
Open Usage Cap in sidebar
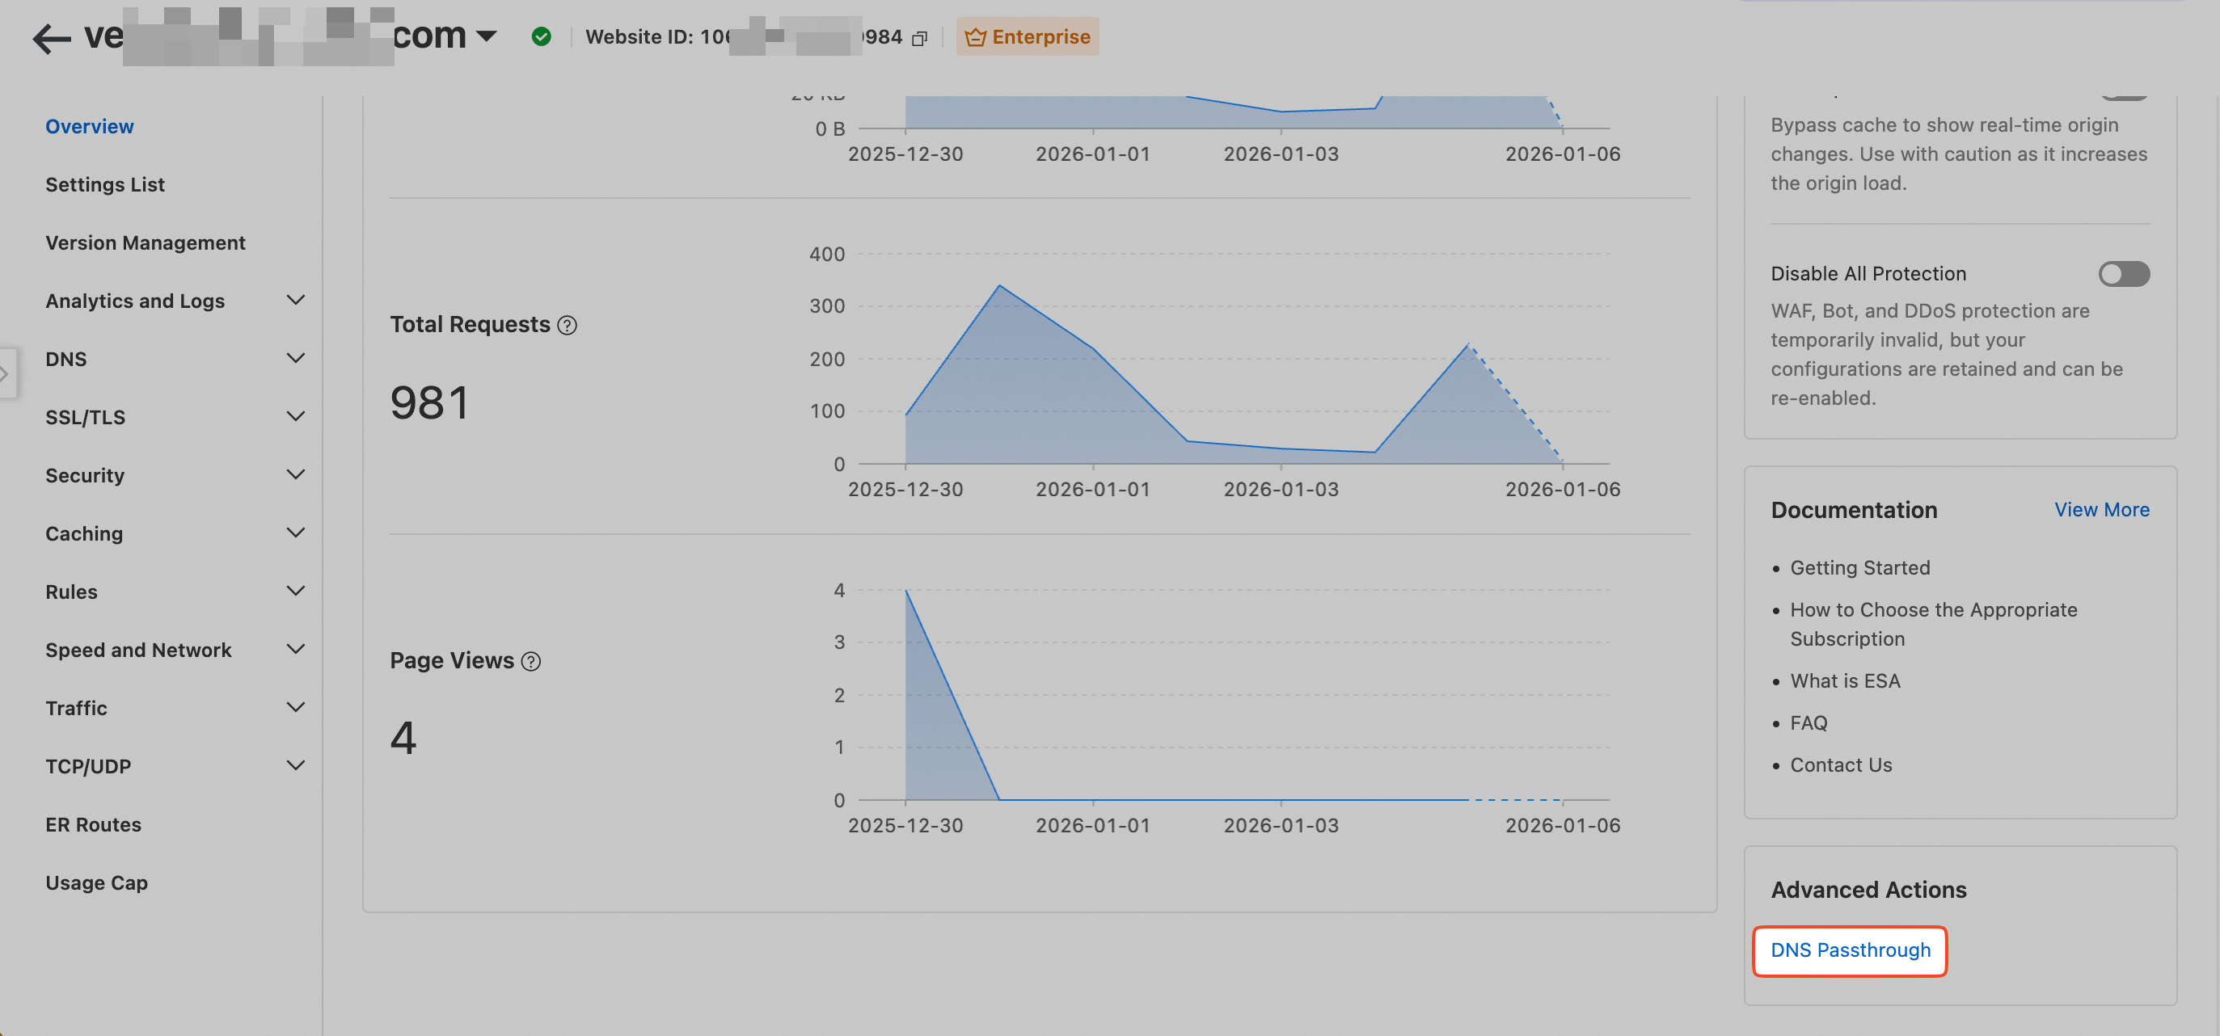[96, 882]
